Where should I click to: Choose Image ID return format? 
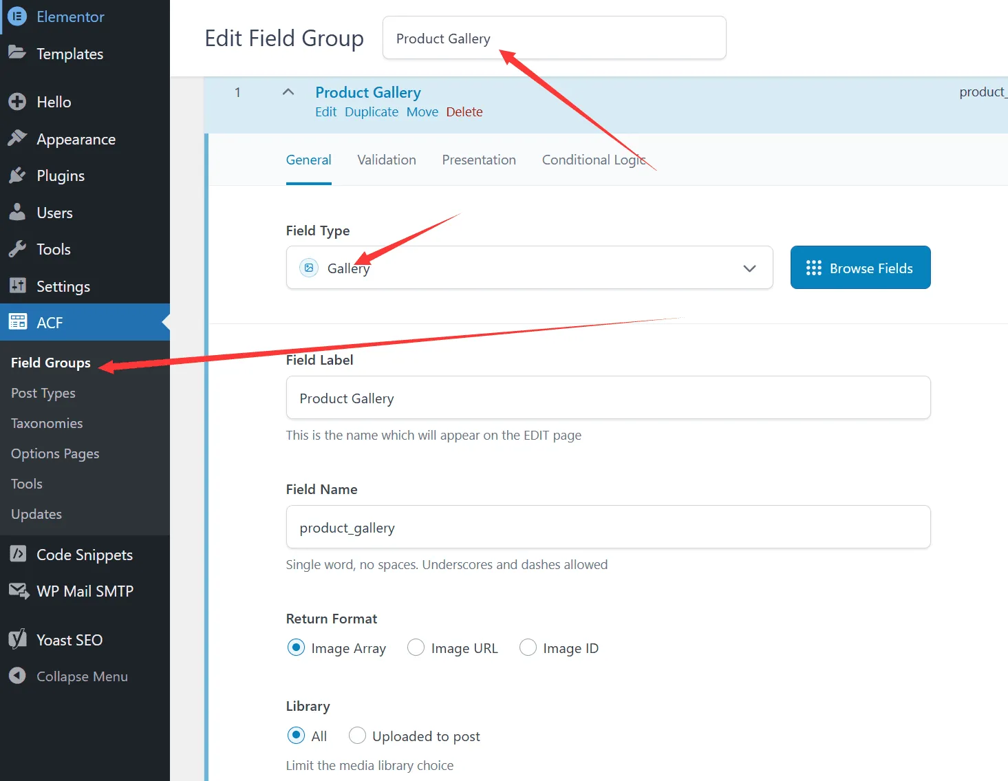528,648
